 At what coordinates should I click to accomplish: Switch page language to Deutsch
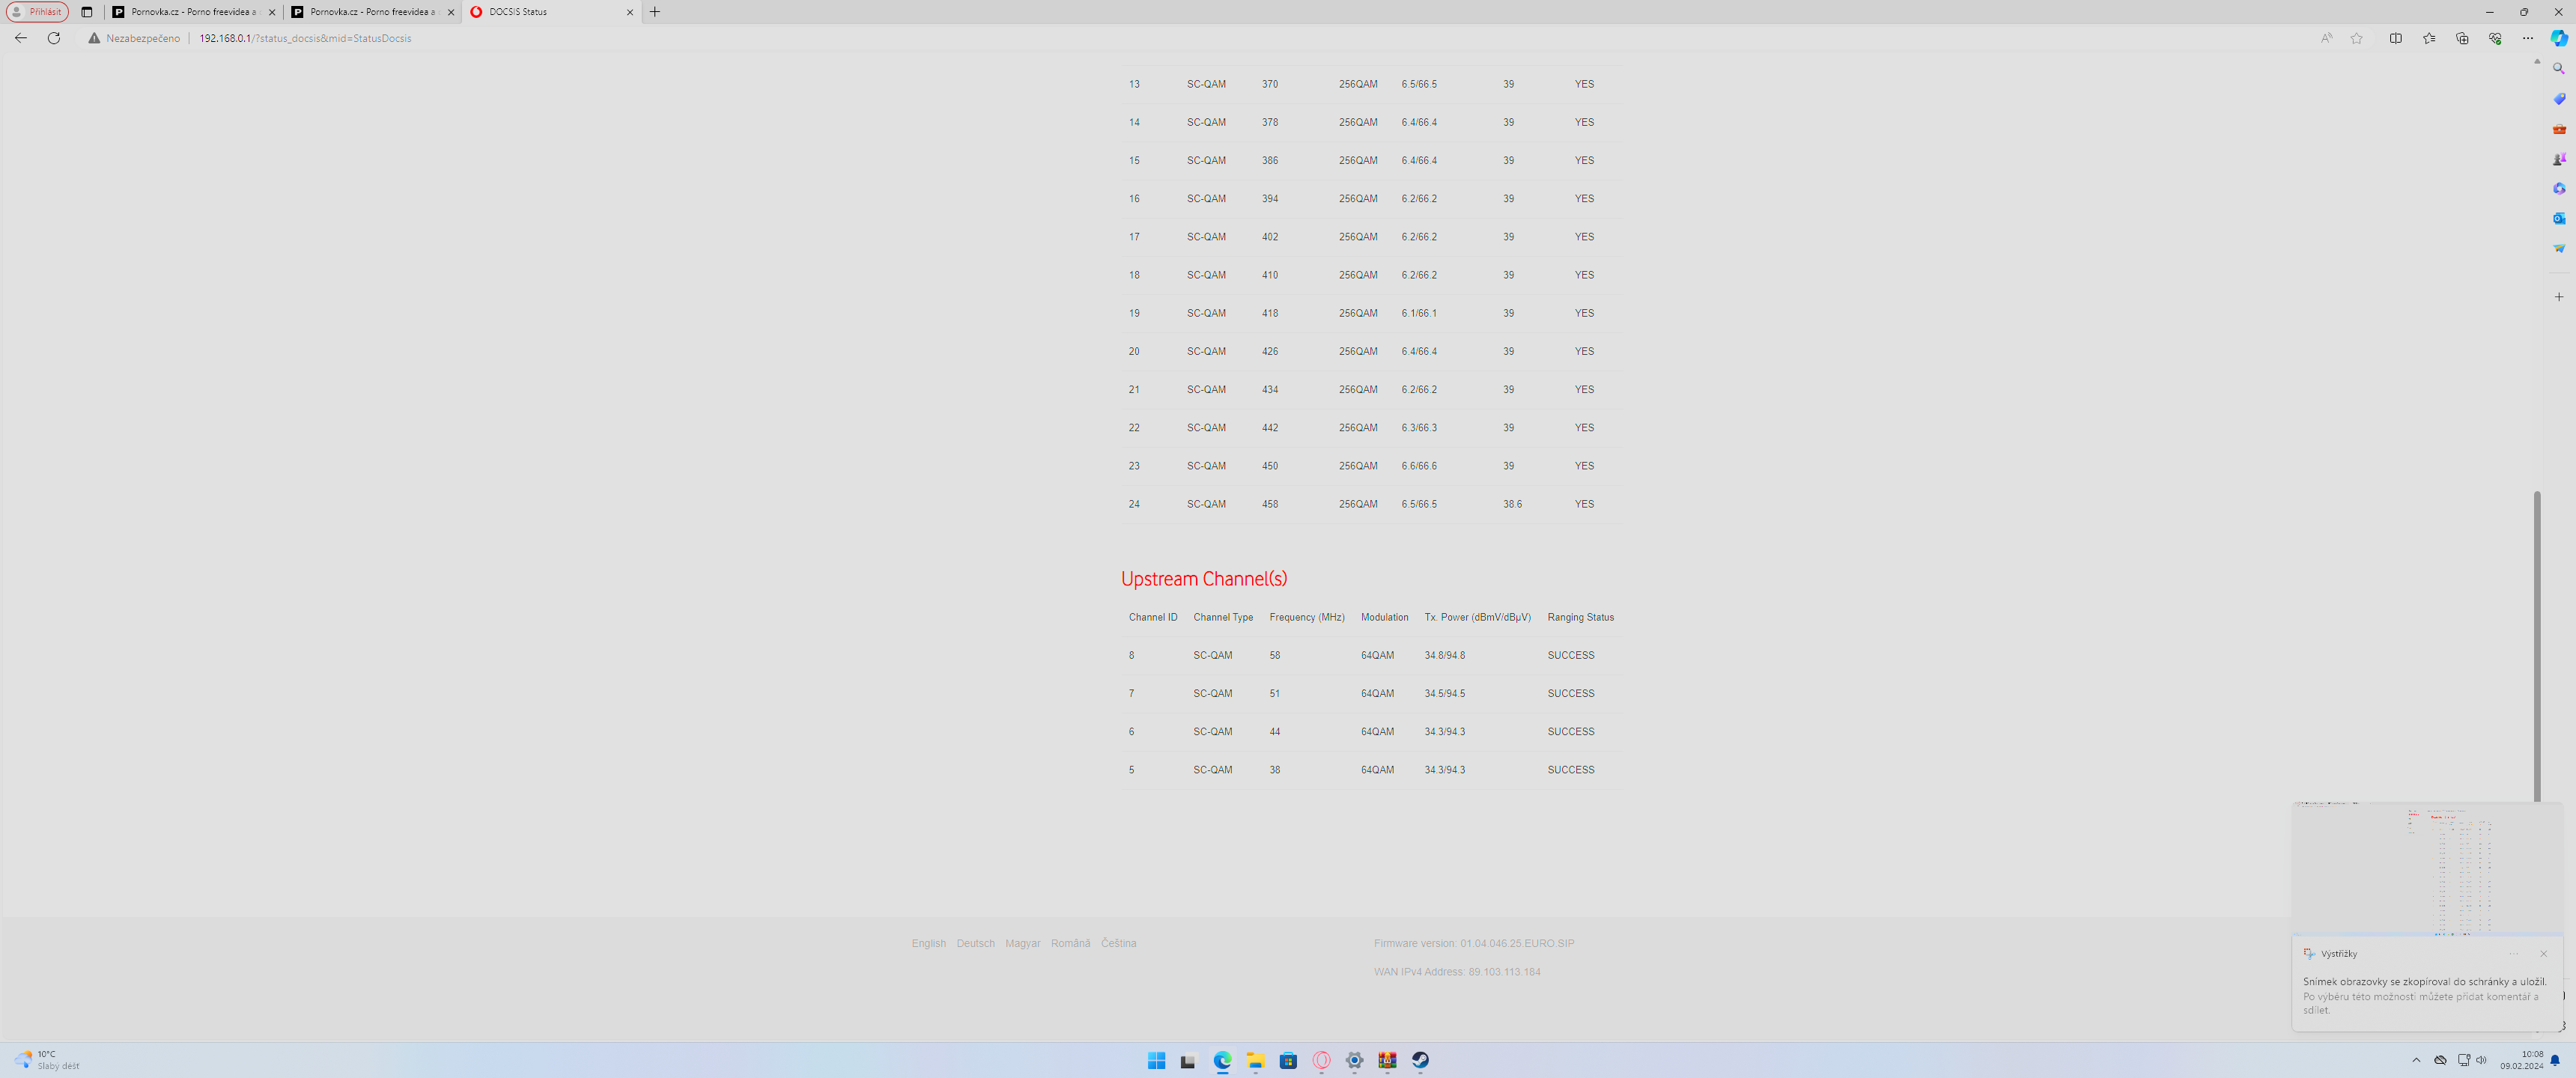[x=975, y=943]
